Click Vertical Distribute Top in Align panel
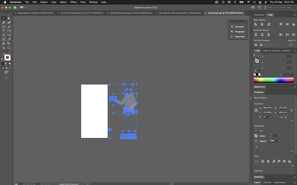297x185 pixels. tap(256, 35)
